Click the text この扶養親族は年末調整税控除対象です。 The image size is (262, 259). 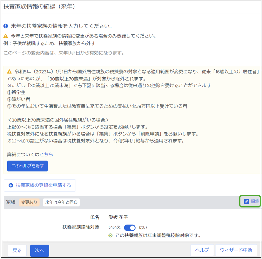[x=158, y=235]
